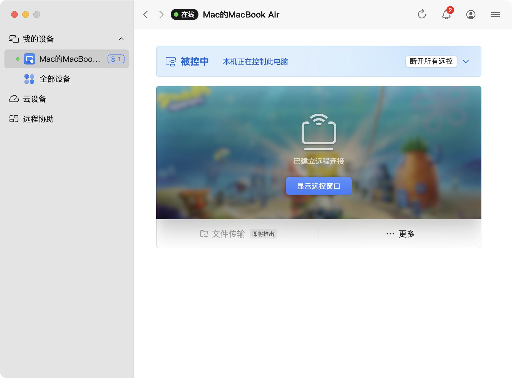Open the 更多 options
Viewport: 512px width, 378px height.
click(x=400, y=234)
